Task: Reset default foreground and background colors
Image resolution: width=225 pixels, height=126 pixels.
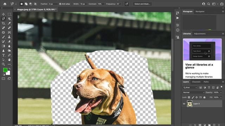Action: (x=4, y=75)
